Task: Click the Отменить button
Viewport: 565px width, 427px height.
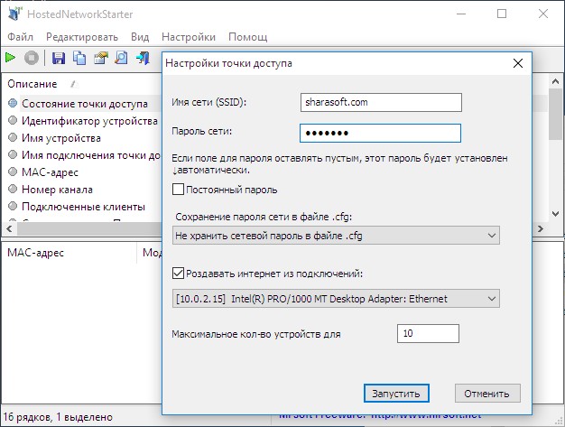Action: [487, 393]
